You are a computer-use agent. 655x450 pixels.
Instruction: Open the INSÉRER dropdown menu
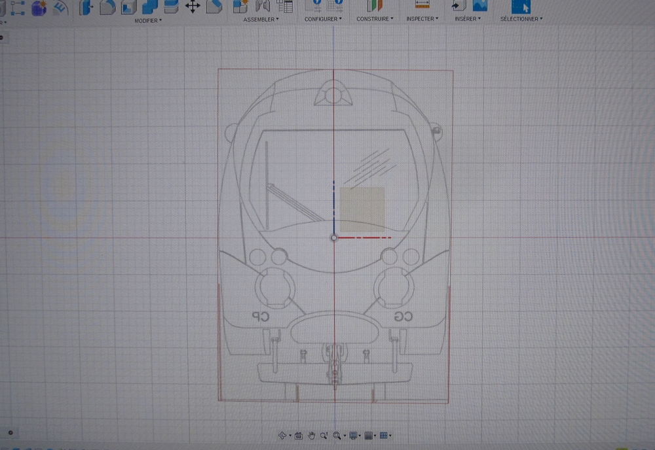pos(468,19)
